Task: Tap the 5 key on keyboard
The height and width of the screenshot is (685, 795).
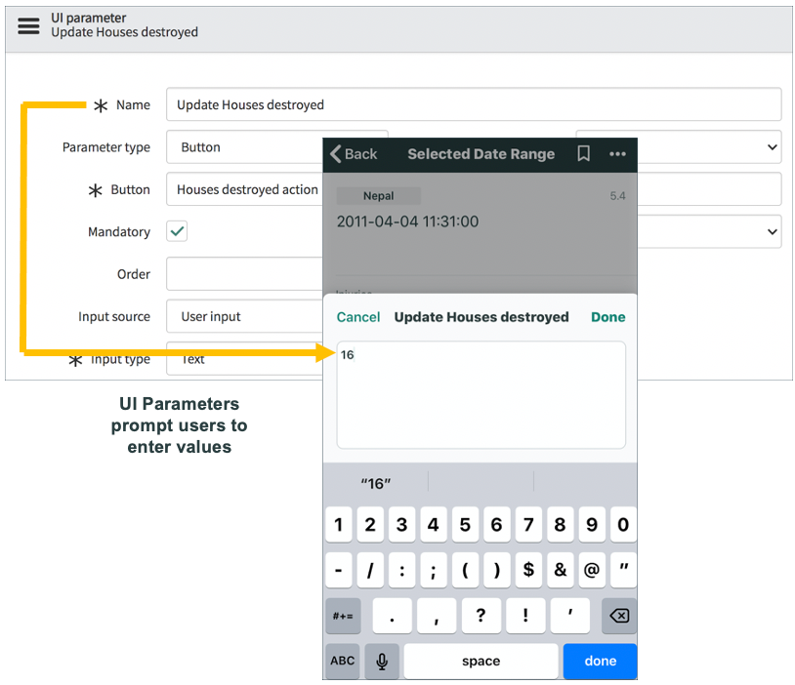Action: click(465, 524)
